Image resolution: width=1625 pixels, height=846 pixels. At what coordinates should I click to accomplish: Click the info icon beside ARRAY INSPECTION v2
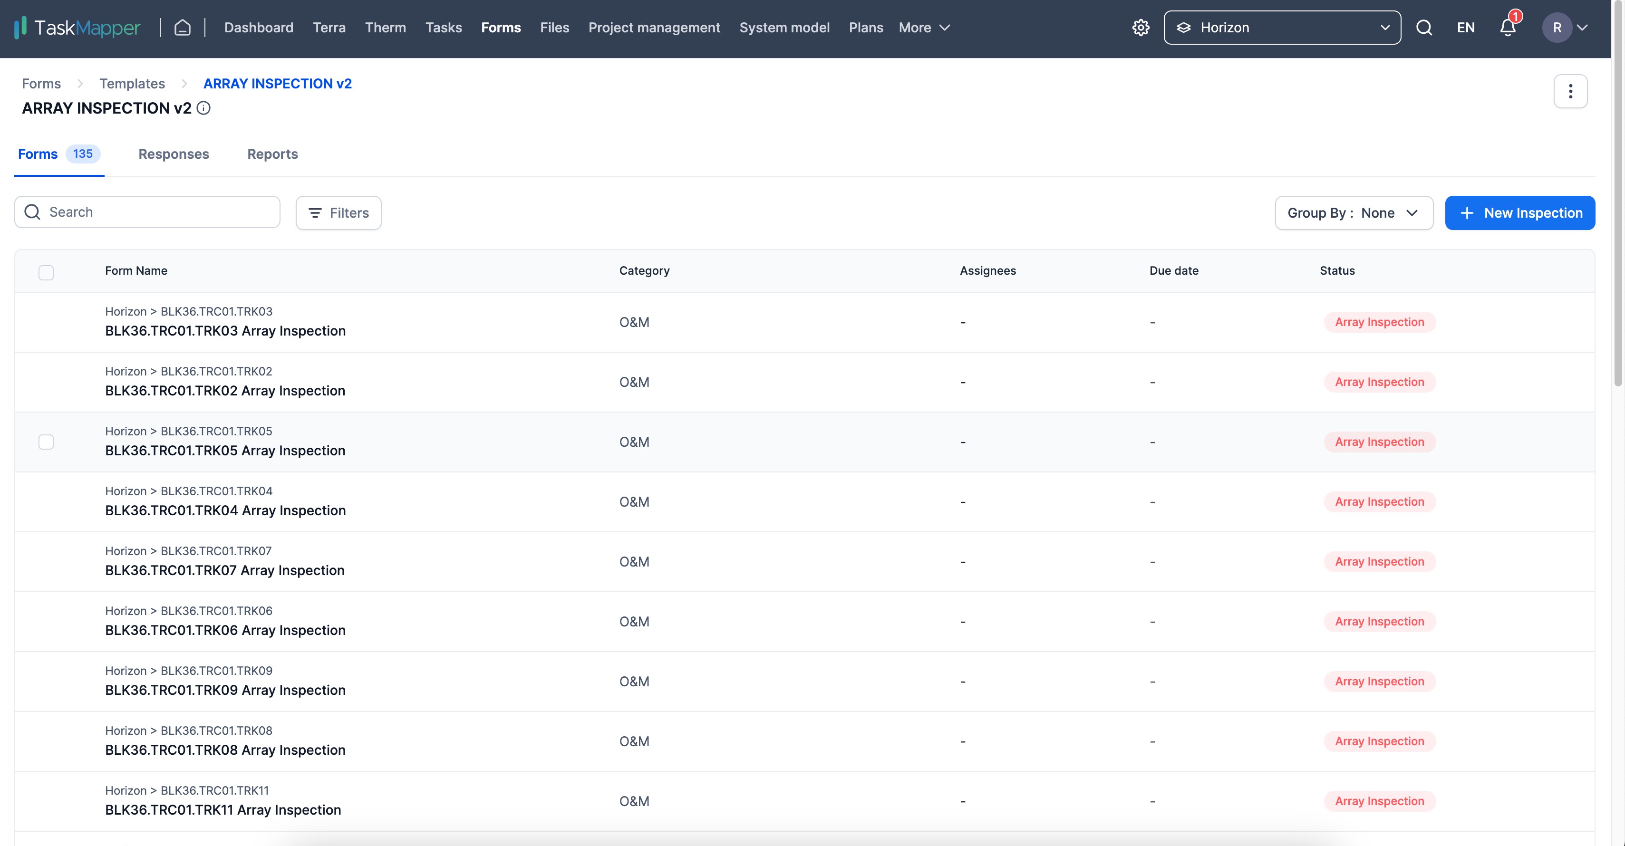(x=204, y=108)
